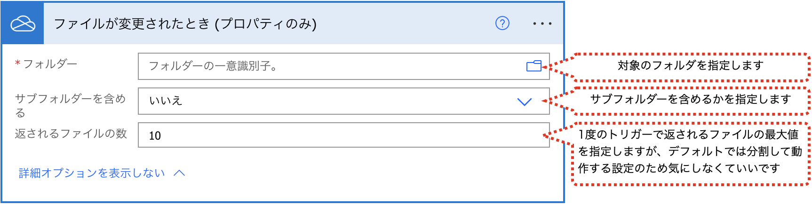The height and width of the screenshot is (205, 812).
Task: Click the 1度のトリガーで返されるファイル annotation box
Action: click(x=691, y=153)
